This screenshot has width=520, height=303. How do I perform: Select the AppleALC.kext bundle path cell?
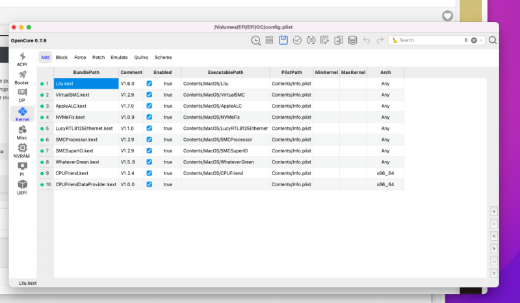tap(86, 106)
